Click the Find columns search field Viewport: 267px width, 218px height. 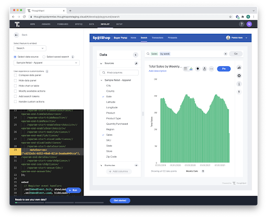(119, 73)
